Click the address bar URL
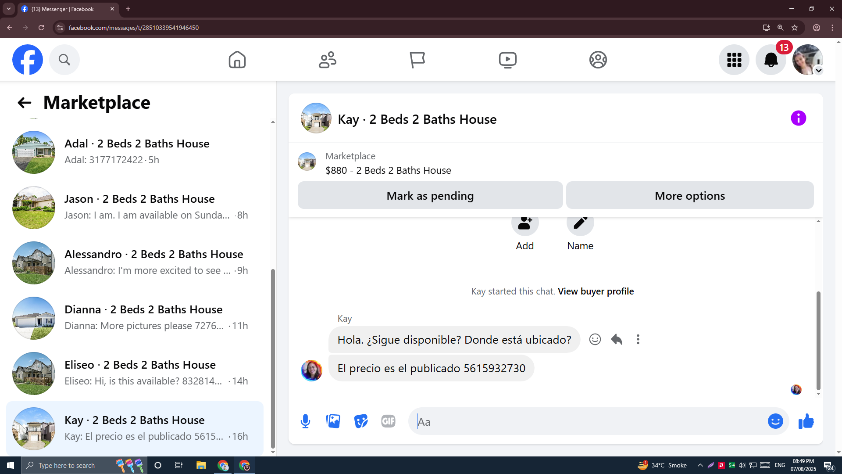The height and width of the screenshot is (474, 842). coord(134,28)
